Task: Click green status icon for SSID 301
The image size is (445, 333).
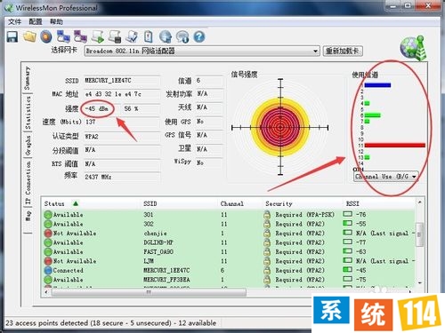Action: 48,215
